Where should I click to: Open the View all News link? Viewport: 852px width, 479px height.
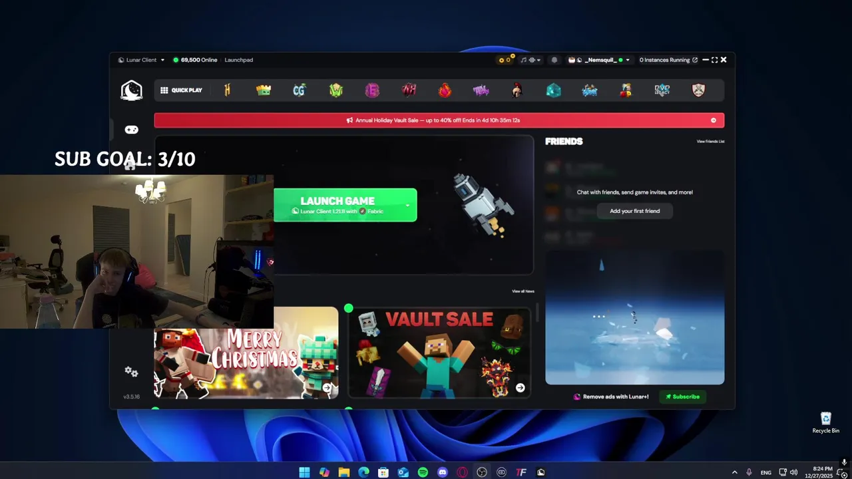click(523, 291)
